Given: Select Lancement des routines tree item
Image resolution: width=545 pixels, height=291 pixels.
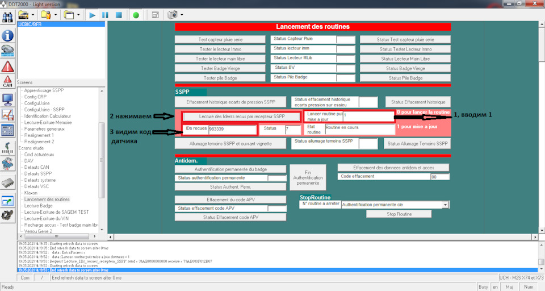Looking at the screenshot, I should pyautogui.click(x=47, y=199).
